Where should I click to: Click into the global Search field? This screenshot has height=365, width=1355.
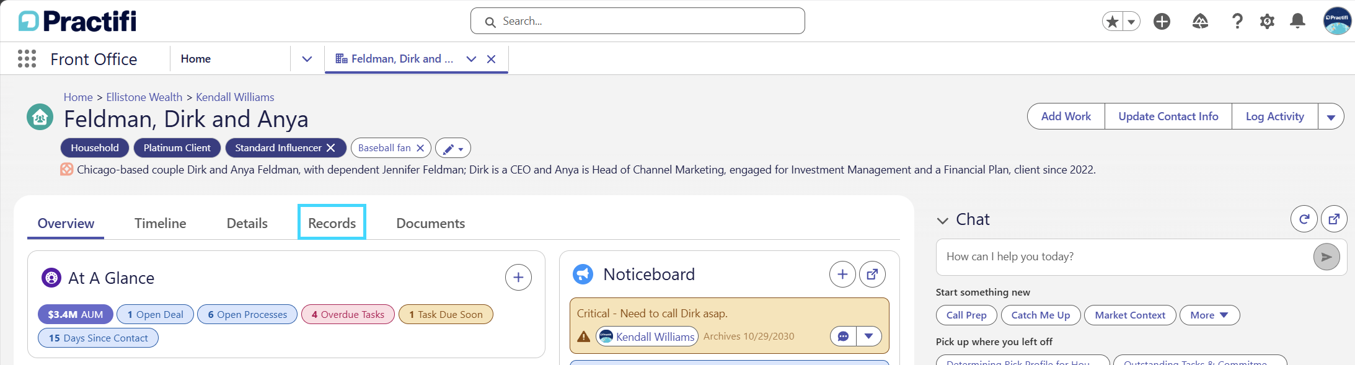tap(638, 21)
